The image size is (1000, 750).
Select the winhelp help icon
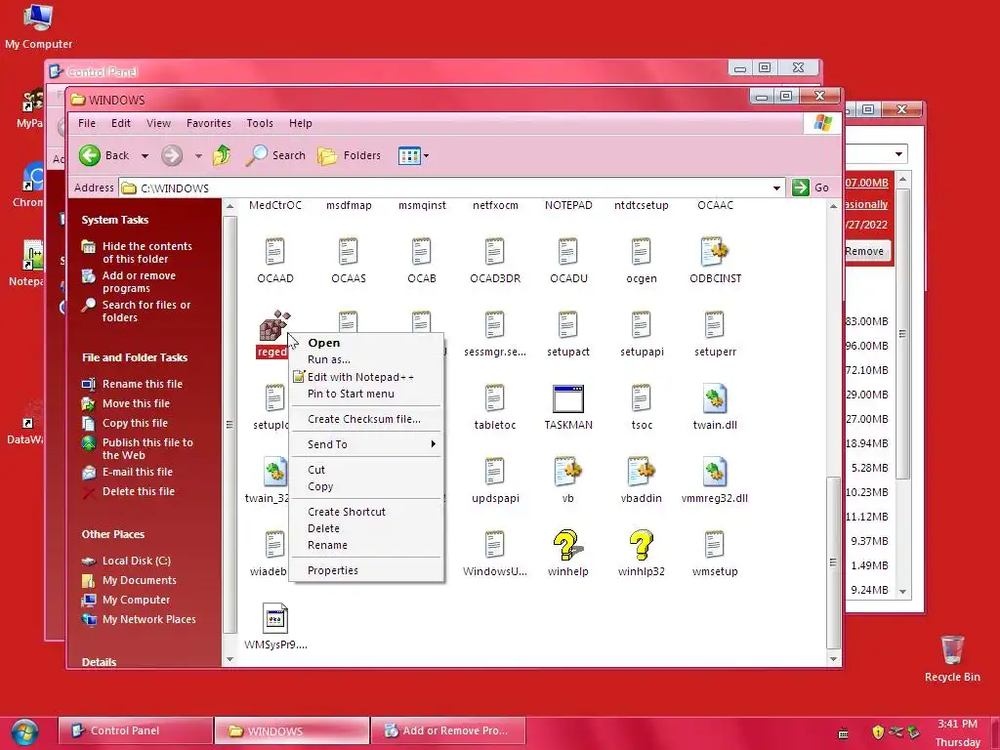pos(567,545)
